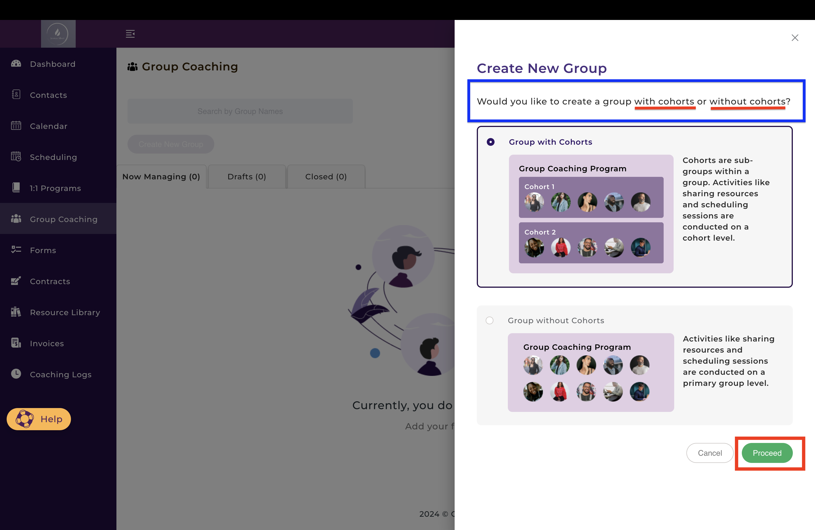Click the Forms checklist icon
Viewport: 815px width, 530px height.
pyautogui.click(x=16, y=249)
